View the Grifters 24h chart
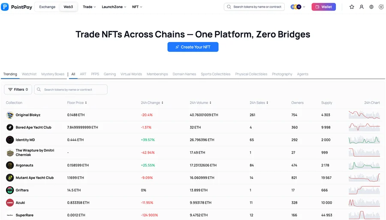The width and height of the screenshot is (386, 220). coord(364,190)
